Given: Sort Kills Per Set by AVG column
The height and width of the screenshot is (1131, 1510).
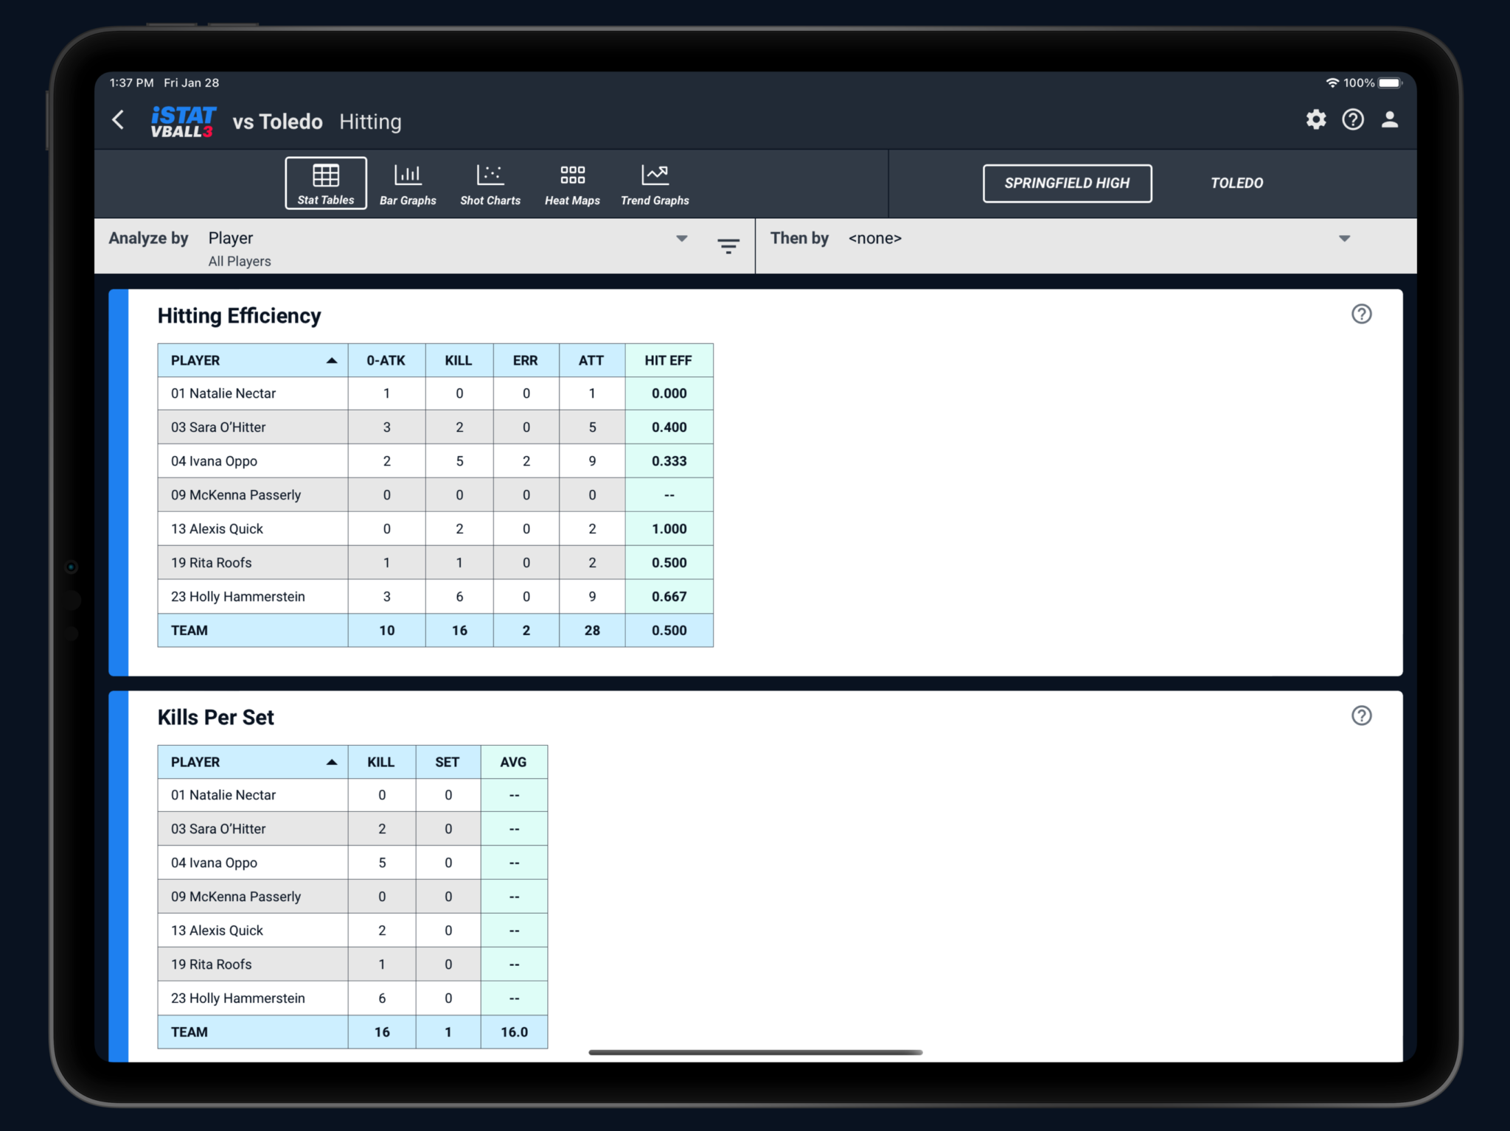Looking at the screenshot, I should pos(513,763).
